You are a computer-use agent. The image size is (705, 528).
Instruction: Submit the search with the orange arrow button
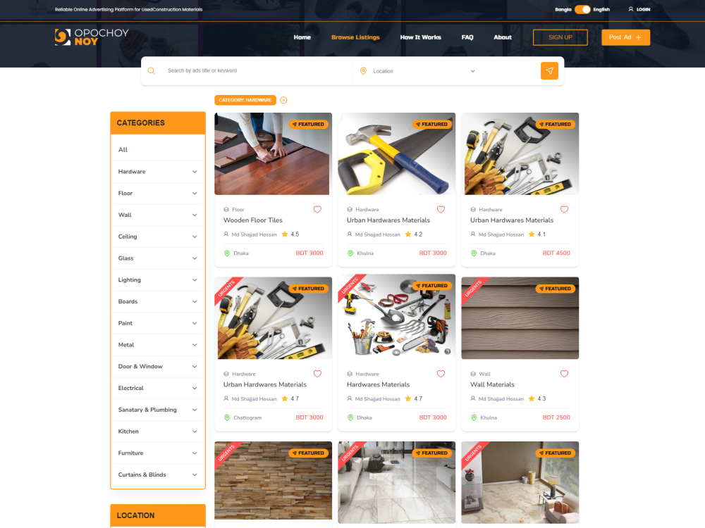549,71
